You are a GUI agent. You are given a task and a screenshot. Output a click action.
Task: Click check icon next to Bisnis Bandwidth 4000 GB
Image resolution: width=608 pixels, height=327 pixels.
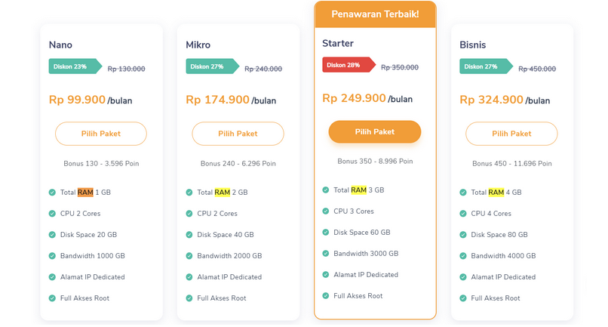[463, 256]
